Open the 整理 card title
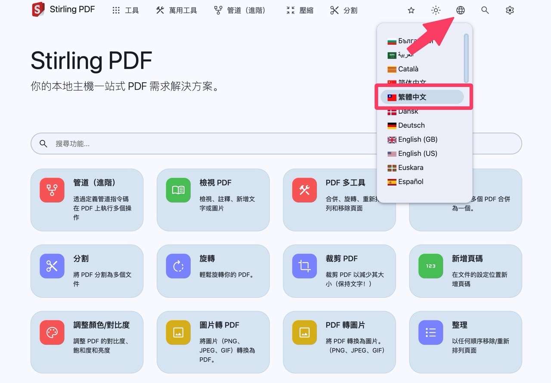Viewport: 551px width, 383px height. 459,325
